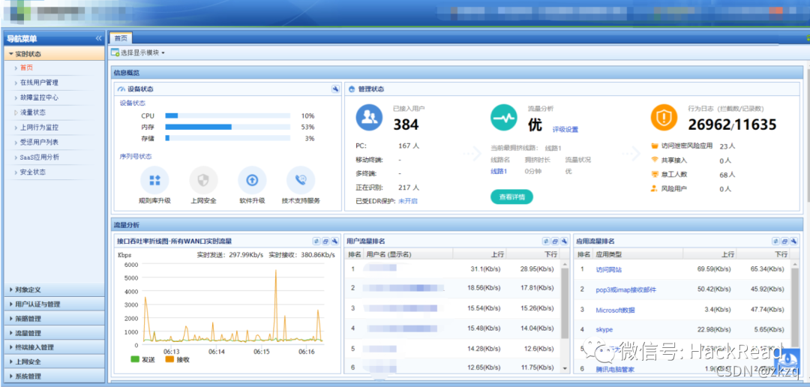Open the 技术支持服务 phone icon
The image size is (810, 387).
point(301,180)
